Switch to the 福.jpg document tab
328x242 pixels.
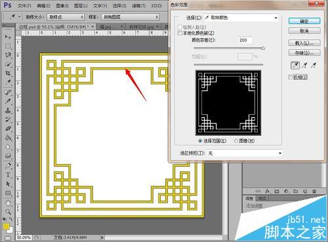(111, 27)
